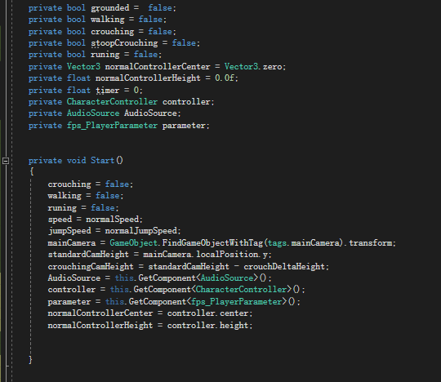441x382 pixels.
Task: Click the 'timer' float field
Action: coord(108,91)
